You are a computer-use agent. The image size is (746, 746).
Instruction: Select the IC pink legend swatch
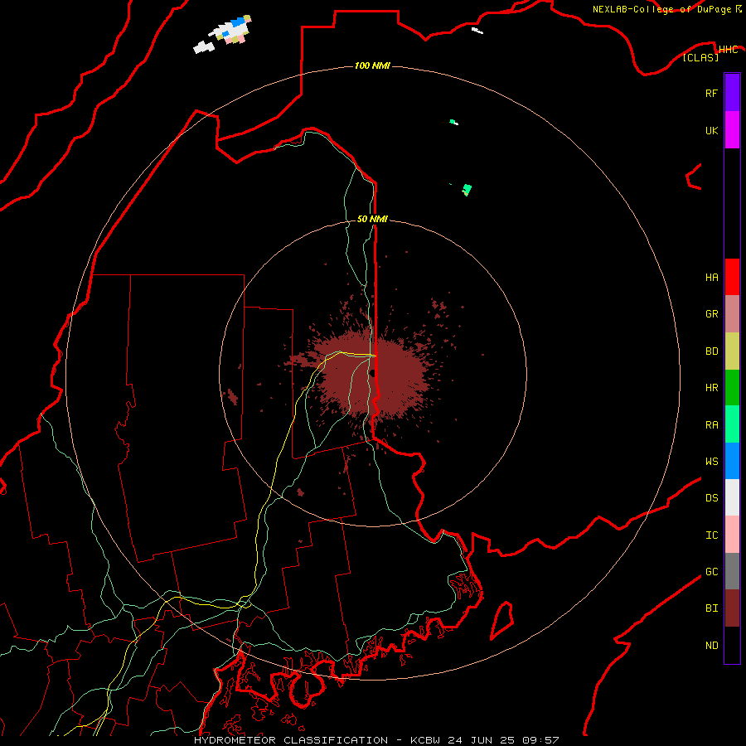732,535
